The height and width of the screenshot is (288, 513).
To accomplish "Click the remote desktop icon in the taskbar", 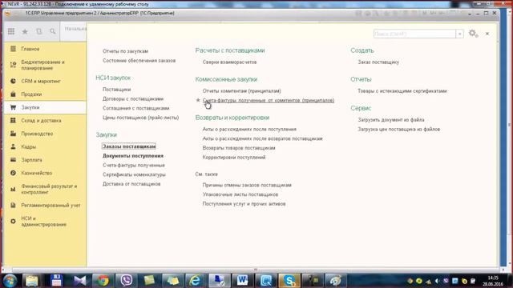I will coord(219,281).
